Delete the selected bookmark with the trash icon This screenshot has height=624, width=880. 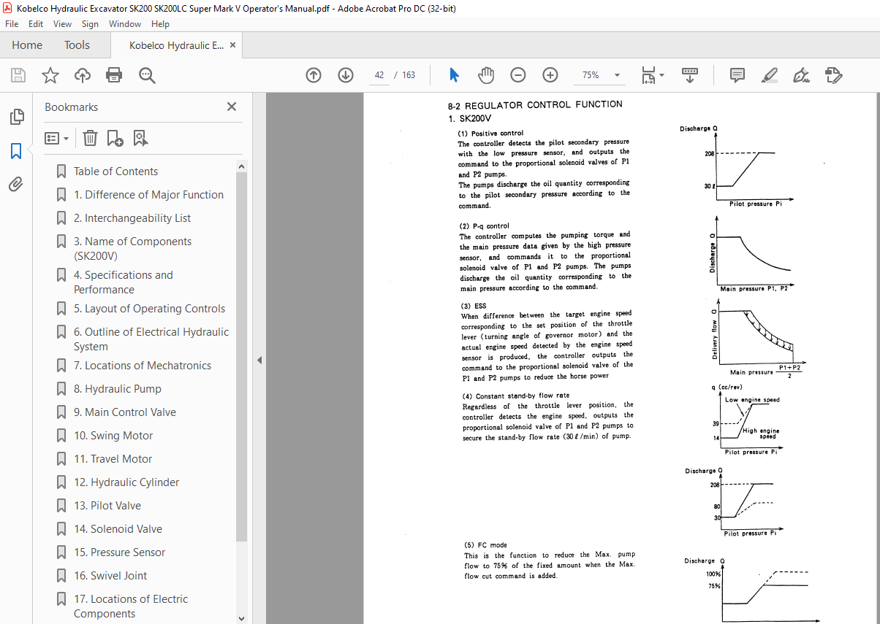(x=90, y=138)
